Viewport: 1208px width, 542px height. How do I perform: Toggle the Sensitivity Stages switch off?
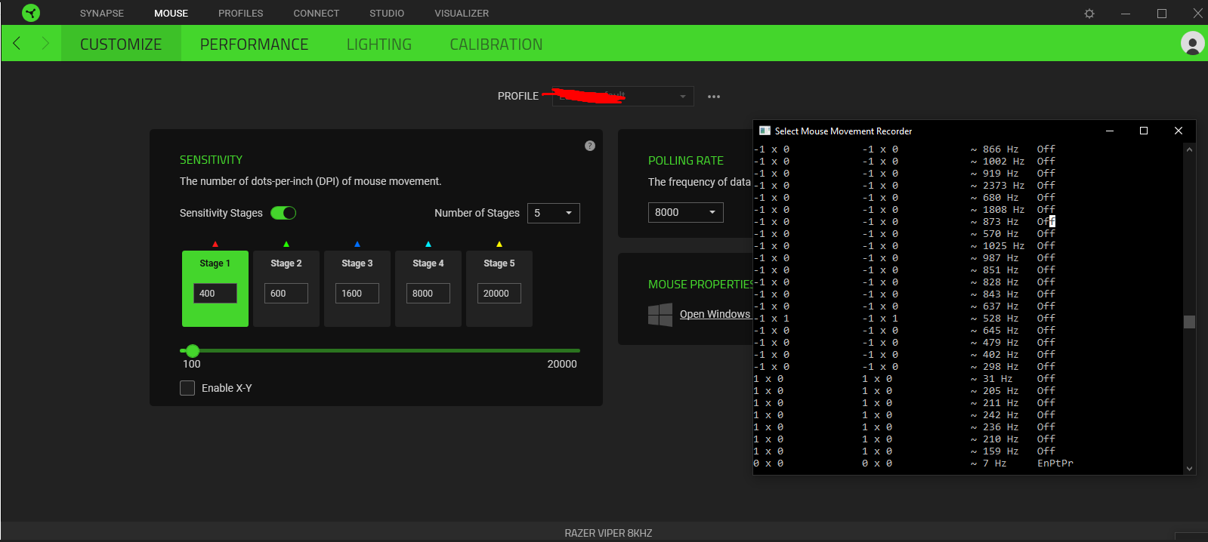tap(283, 213)
